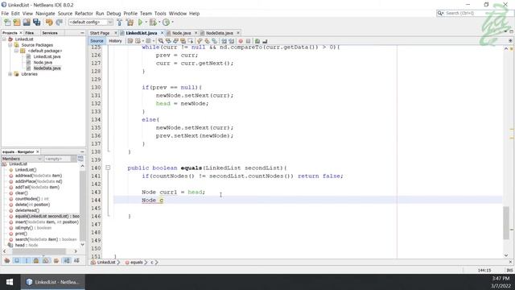Image resolution: width=515 pixels, height=290 pixels.
Task: Click the Save All toolbar icon
Action: tap(36, 23)
